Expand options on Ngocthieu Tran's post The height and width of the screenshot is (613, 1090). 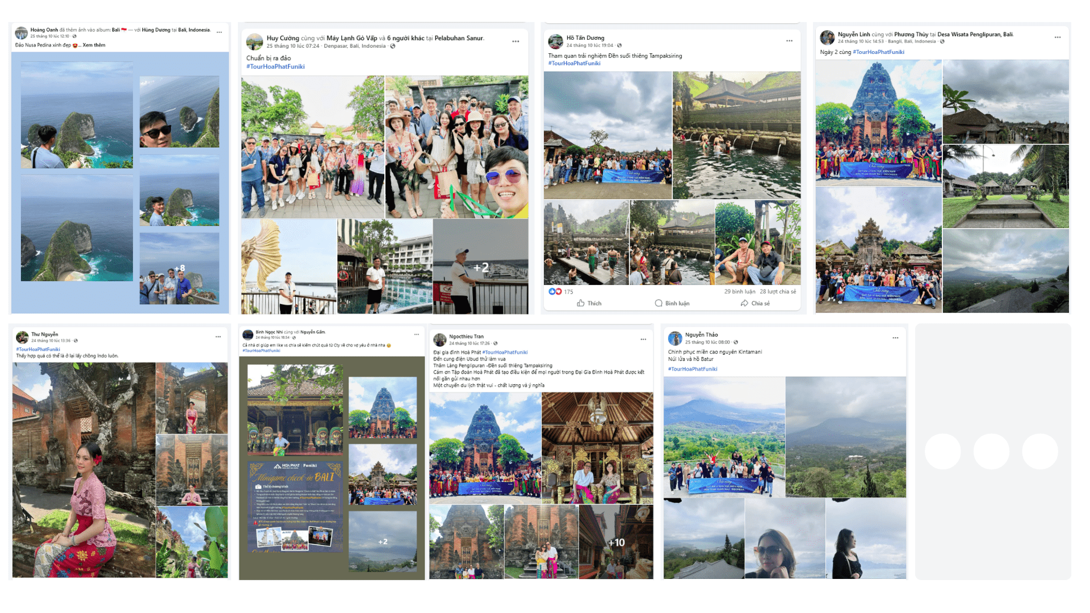[x=643, y=339]
